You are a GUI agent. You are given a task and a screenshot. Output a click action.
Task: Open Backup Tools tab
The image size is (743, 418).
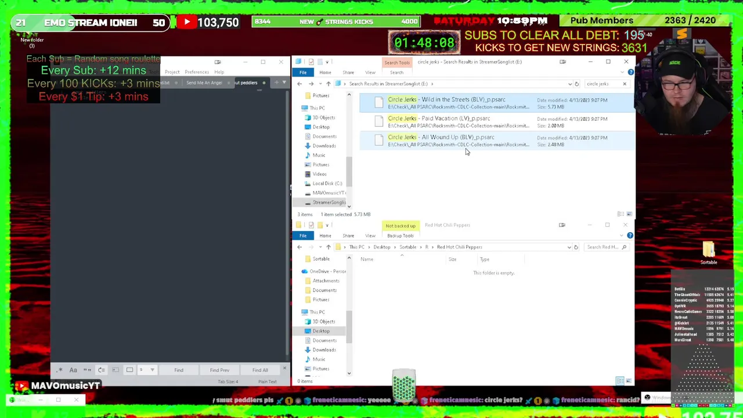400,236
